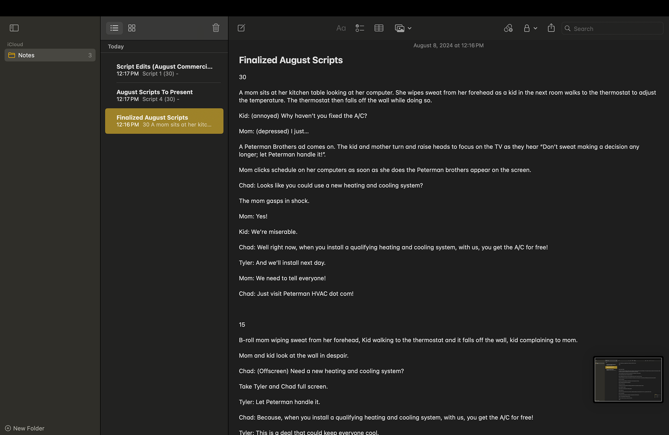Viewport: 669px width, 435px height.
Task: Delete the selected note with trash icon
Action: (216, 28)
